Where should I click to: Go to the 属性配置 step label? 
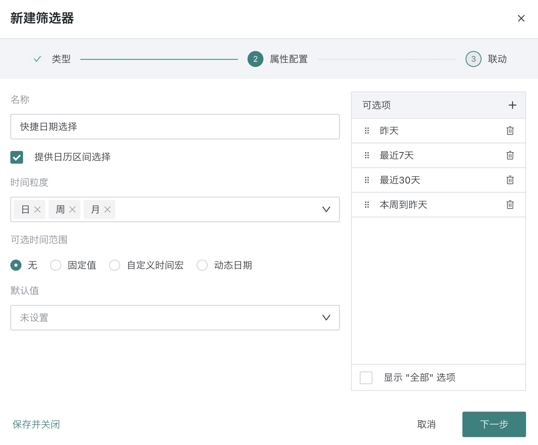click(x=289, y=59)
